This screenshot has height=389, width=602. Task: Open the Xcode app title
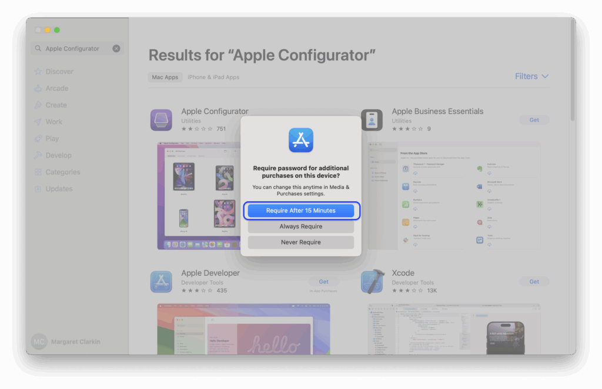click(403, 273)
